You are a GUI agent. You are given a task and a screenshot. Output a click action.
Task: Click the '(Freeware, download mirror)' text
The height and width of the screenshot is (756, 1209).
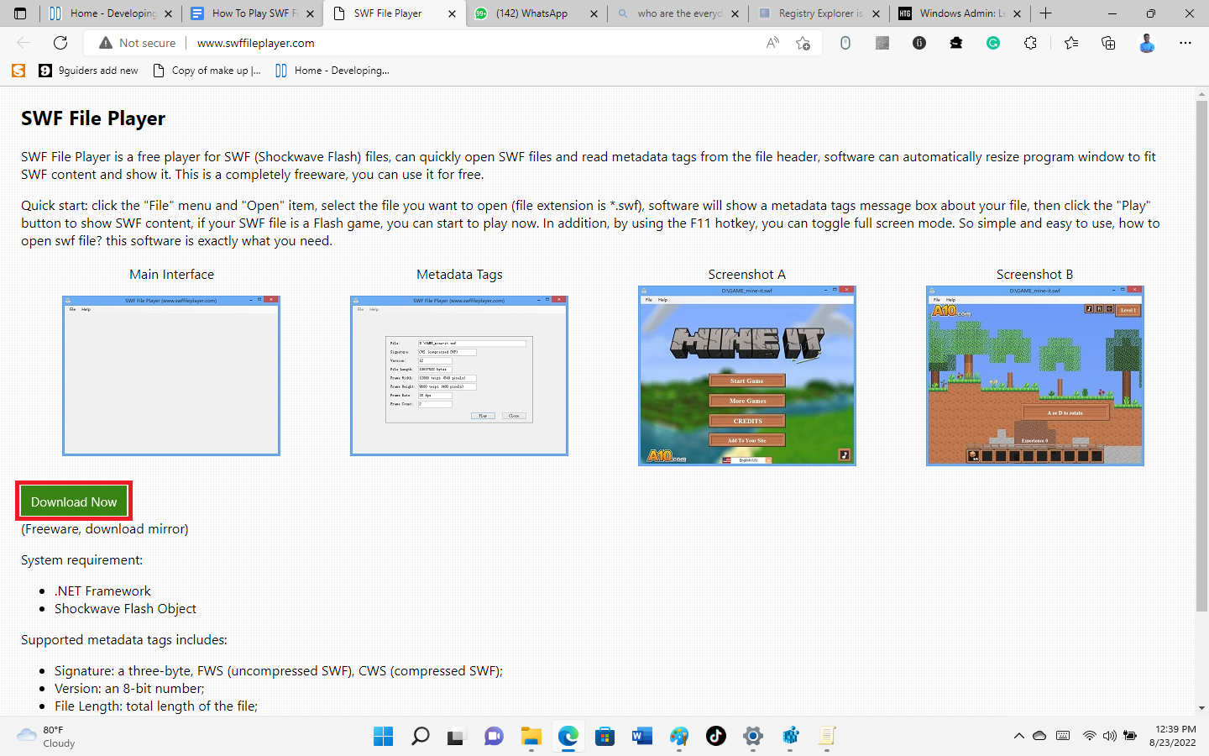(105, 528)
